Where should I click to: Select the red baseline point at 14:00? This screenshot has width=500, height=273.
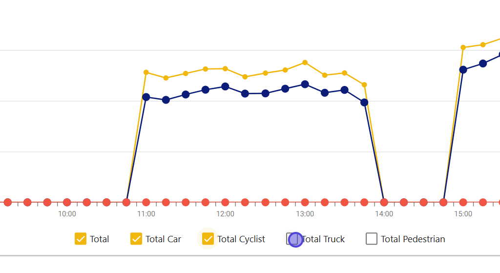tap(384, 202)
